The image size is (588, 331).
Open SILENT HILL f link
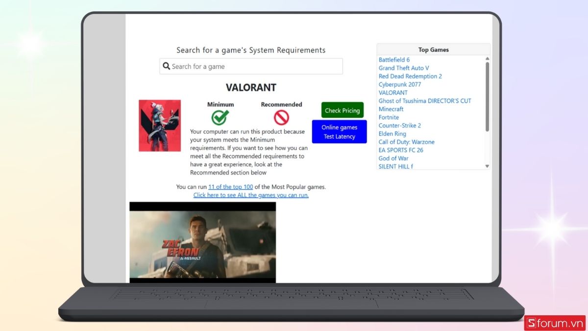tap(396, 166)
